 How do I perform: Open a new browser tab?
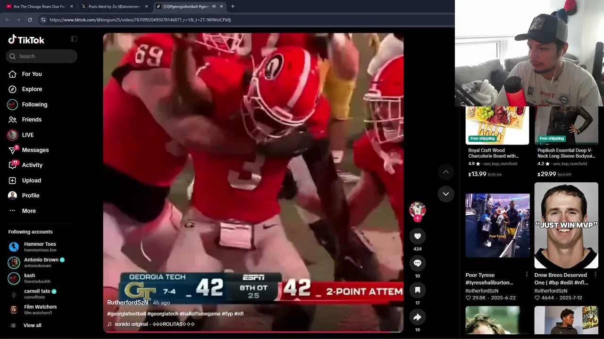coord(233,7)
